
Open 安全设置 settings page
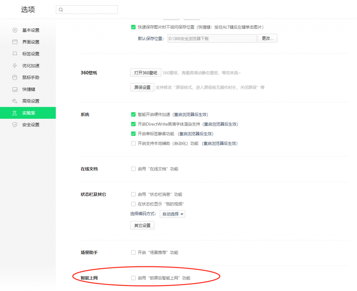click(x=28, y=125)
